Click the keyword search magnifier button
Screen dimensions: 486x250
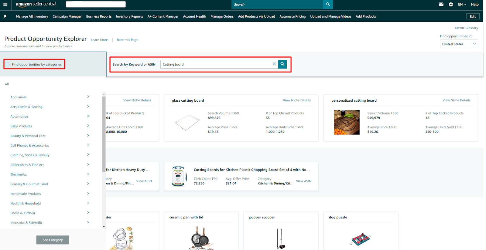tap(282, 64)
